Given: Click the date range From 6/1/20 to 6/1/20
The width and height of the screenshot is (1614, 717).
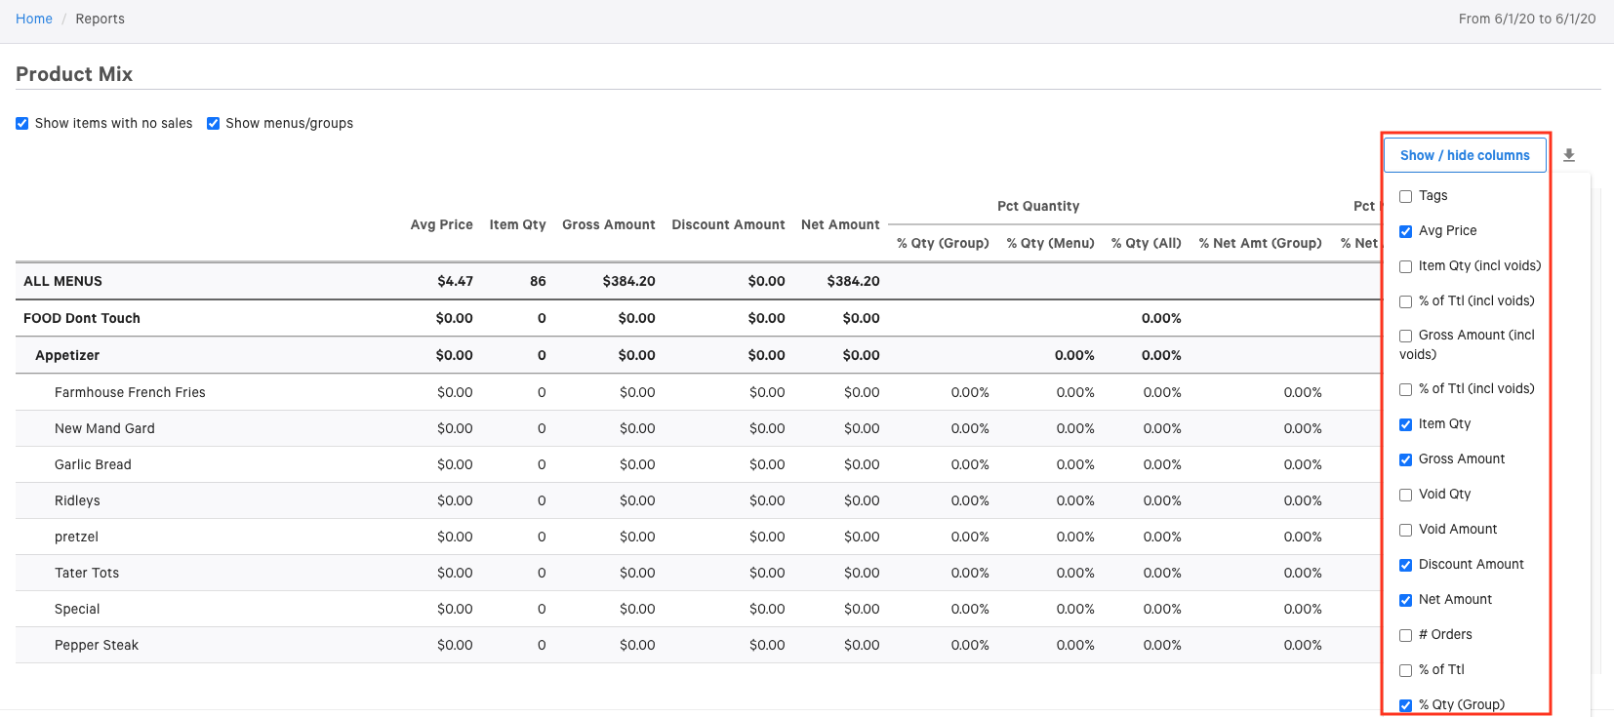Looking at the screenshot, I should point(1527,19).
